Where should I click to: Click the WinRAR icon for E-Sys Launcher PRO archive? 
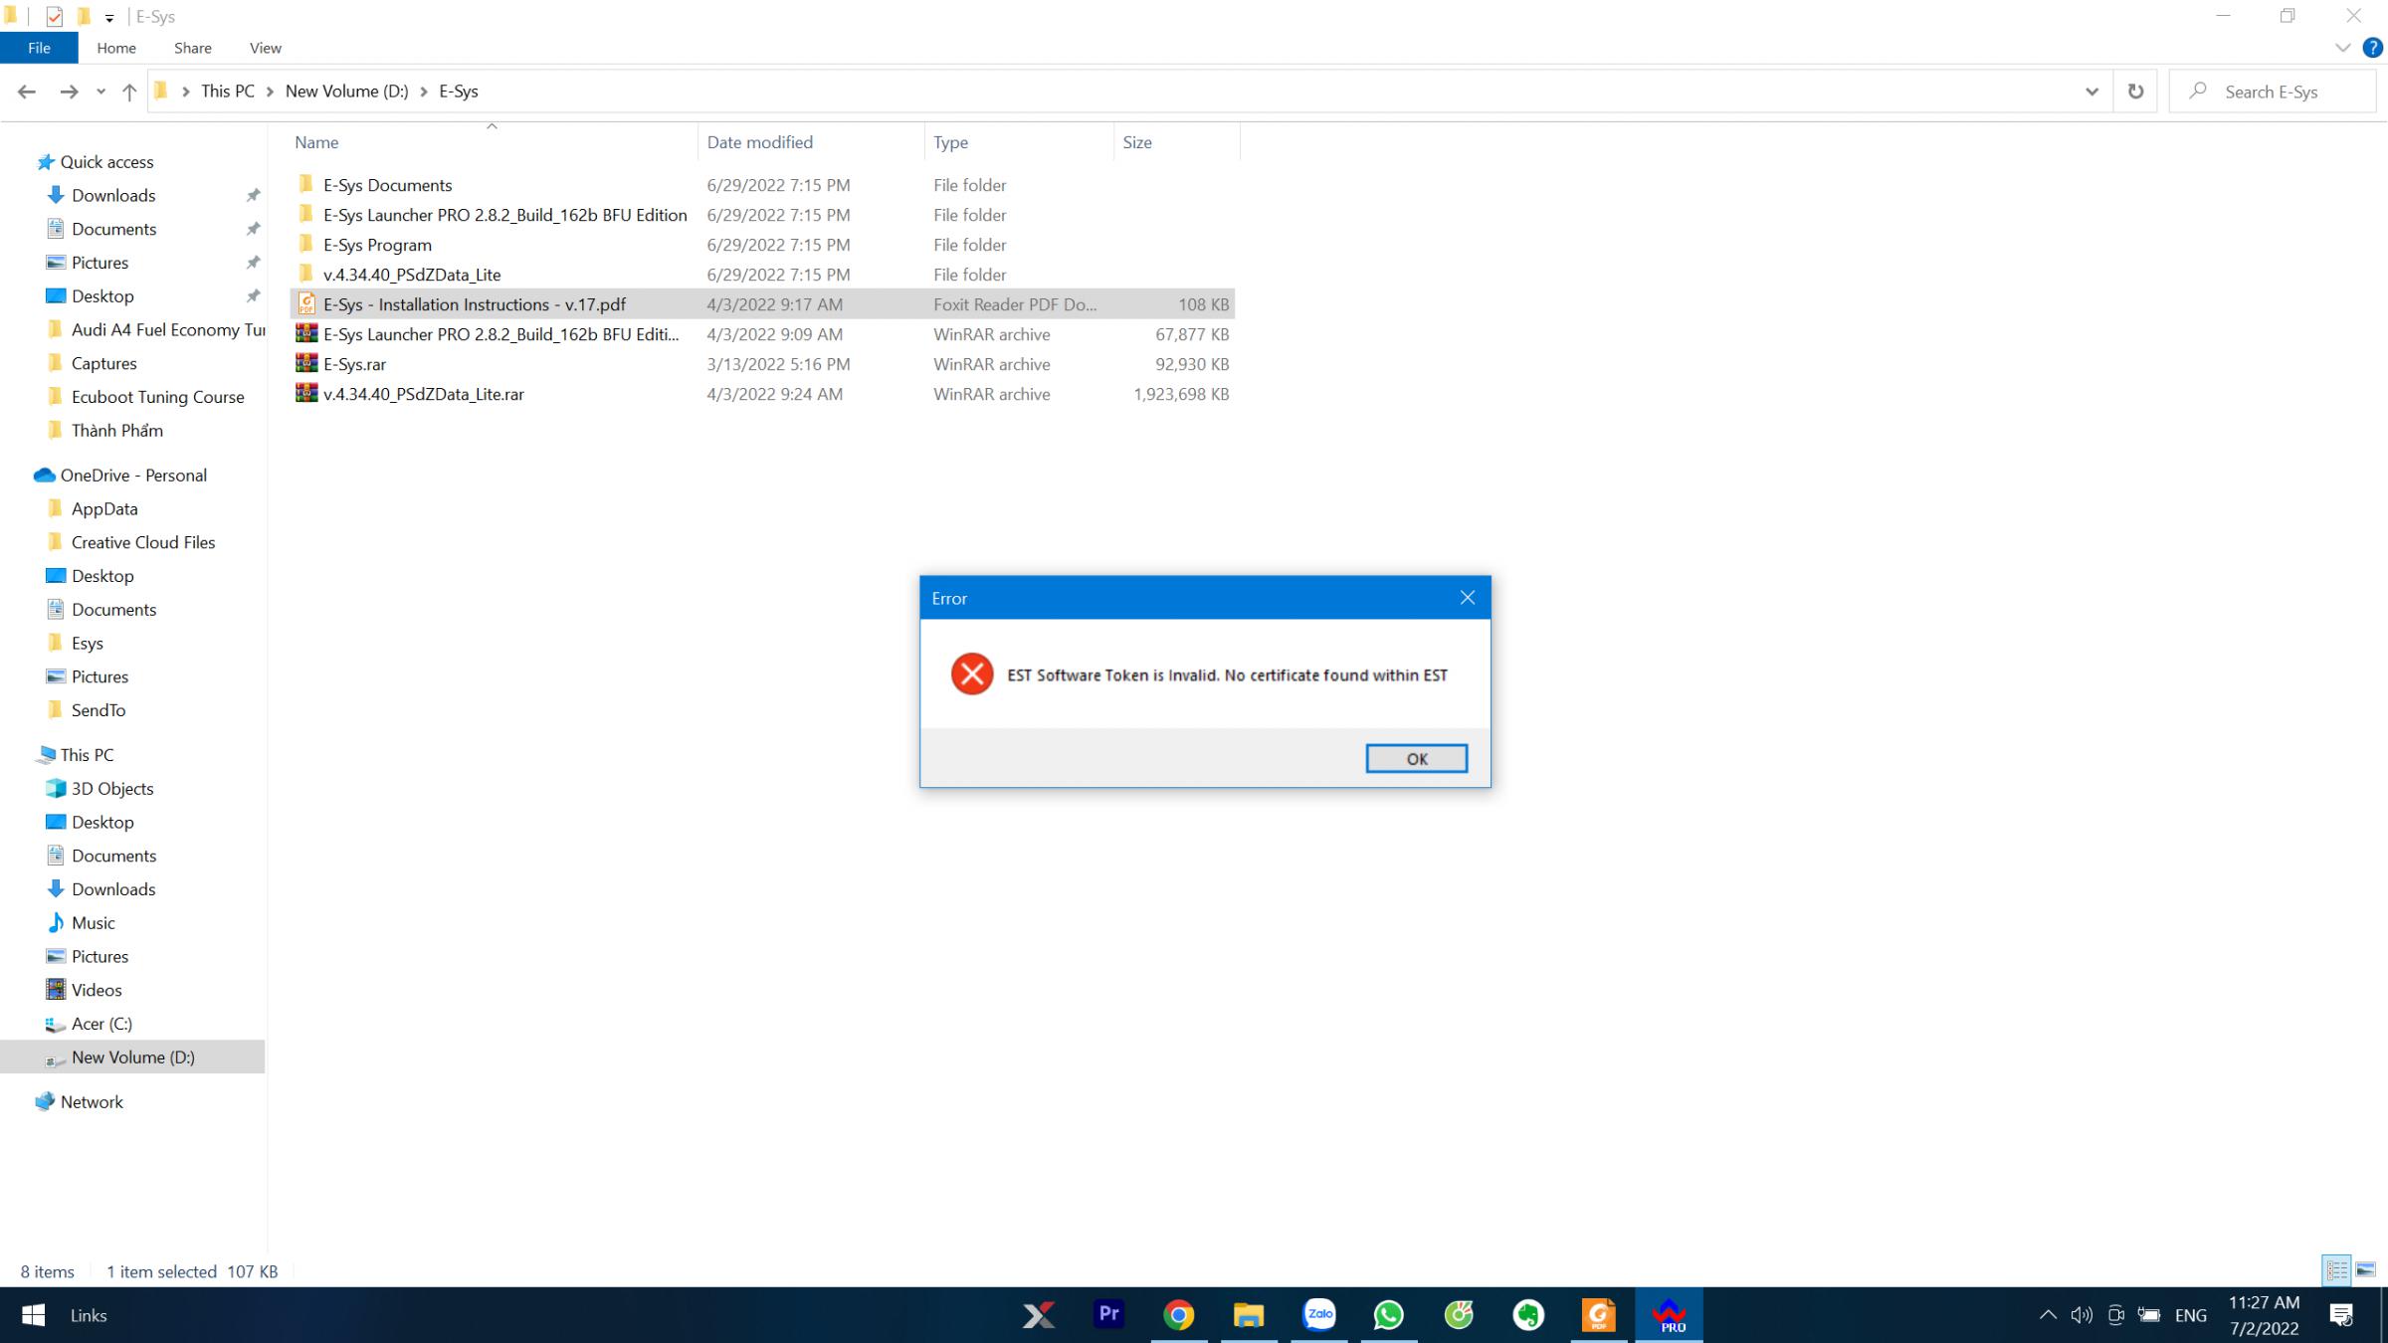[306, 334]
